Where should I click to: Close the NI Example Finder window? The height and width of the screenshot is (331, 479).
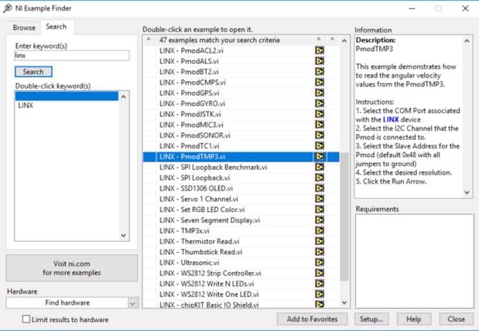465,8
